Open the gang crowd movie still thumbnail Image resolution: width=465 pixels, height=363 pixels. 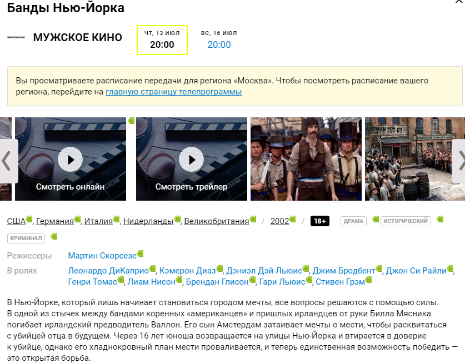tap(306, 158)
